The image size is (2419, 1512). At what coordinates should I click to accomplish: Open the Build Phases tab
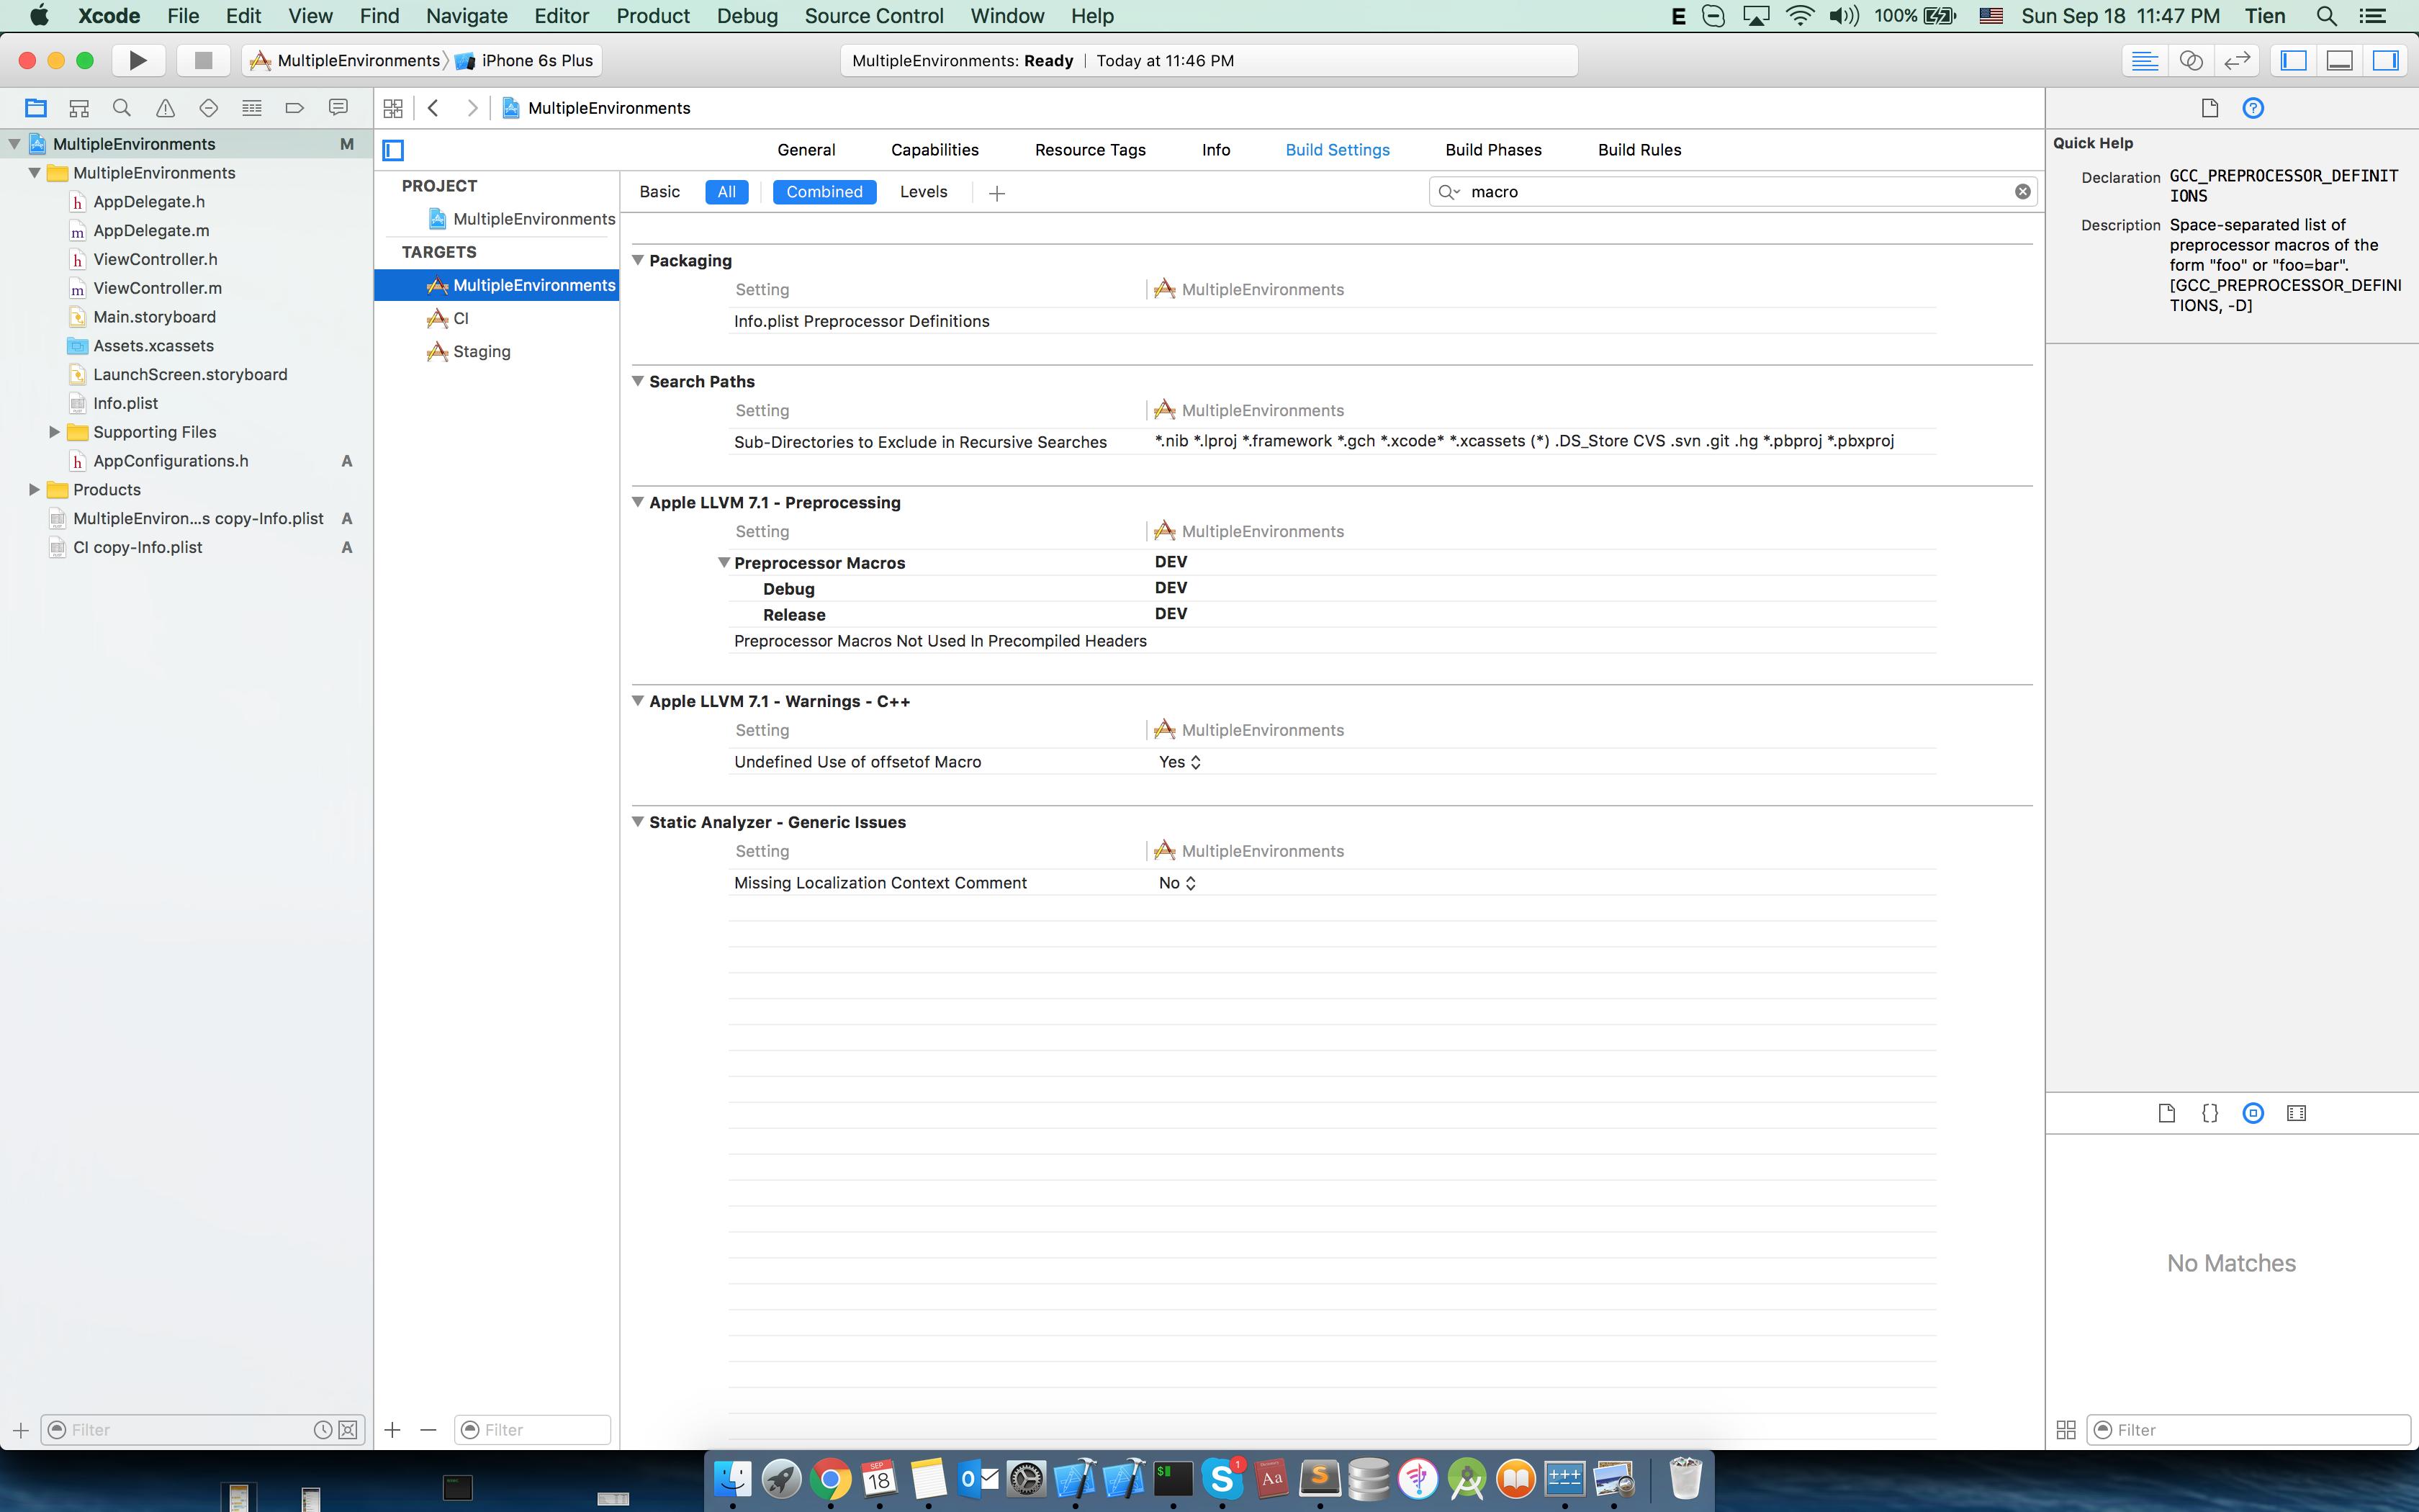(1493, 150)
